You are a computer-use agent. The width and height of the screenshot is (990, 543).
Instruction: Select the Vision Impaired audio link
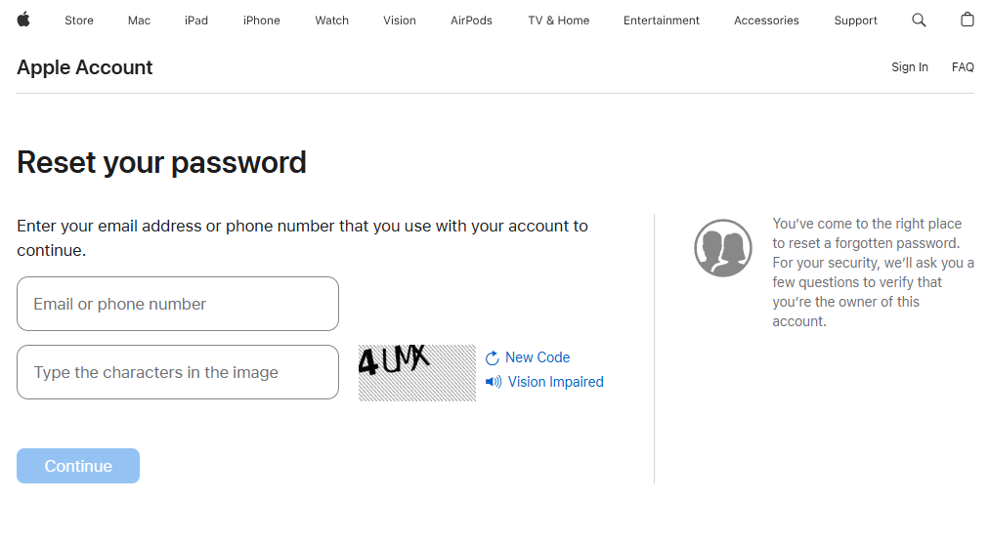tap(556, 382)
